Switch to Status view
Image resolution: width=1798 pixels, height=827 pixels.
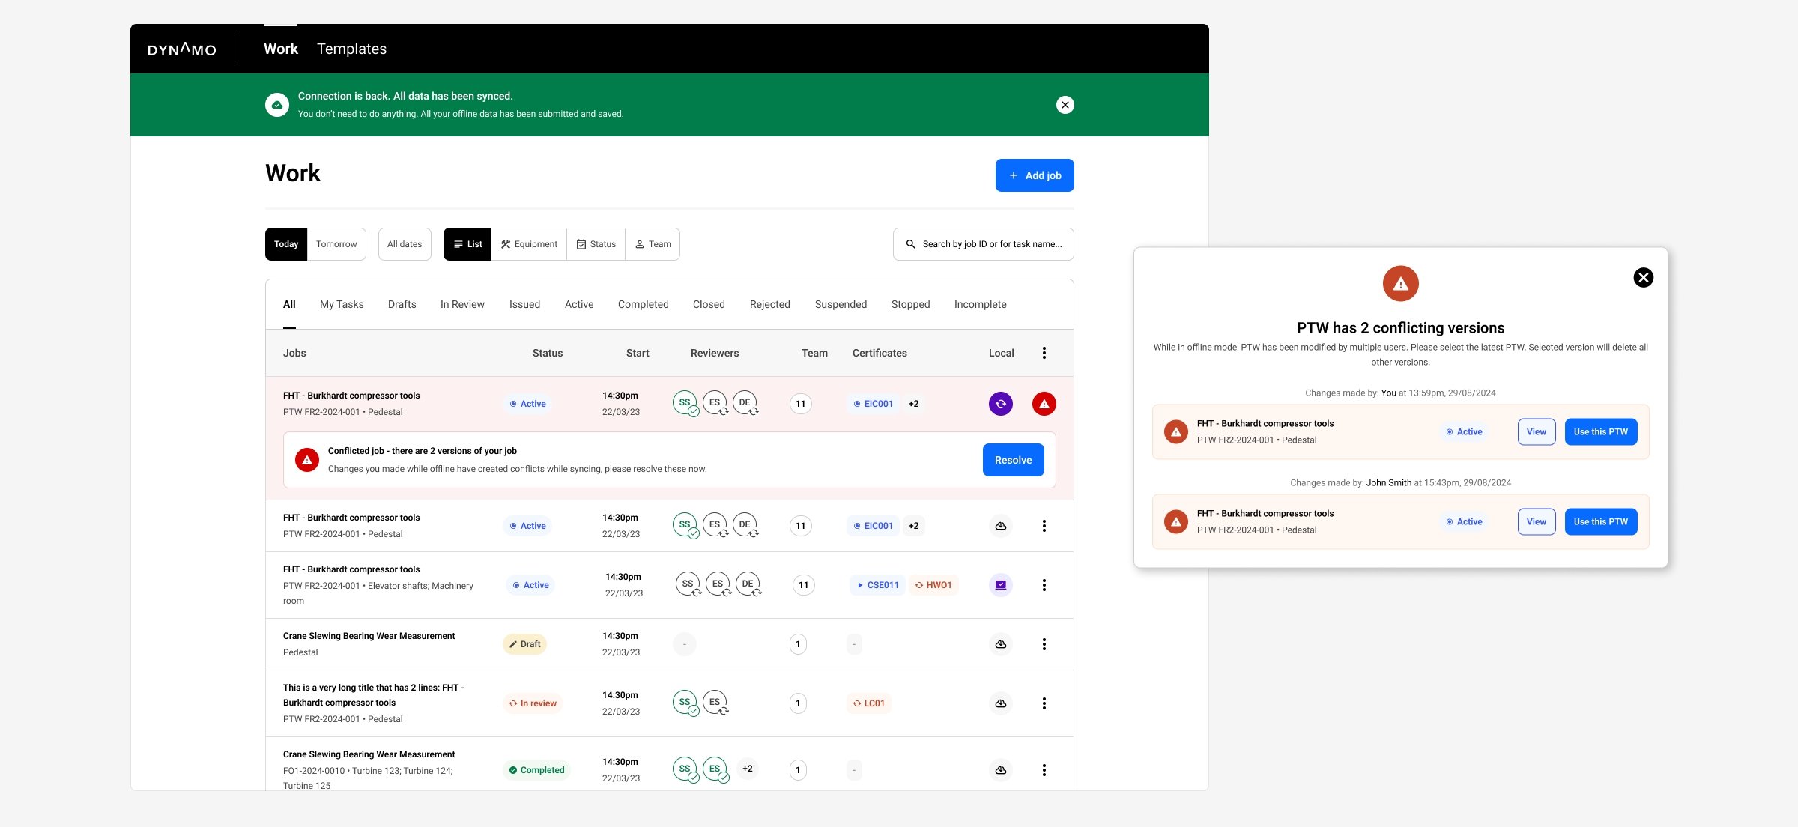pos(596,244)
